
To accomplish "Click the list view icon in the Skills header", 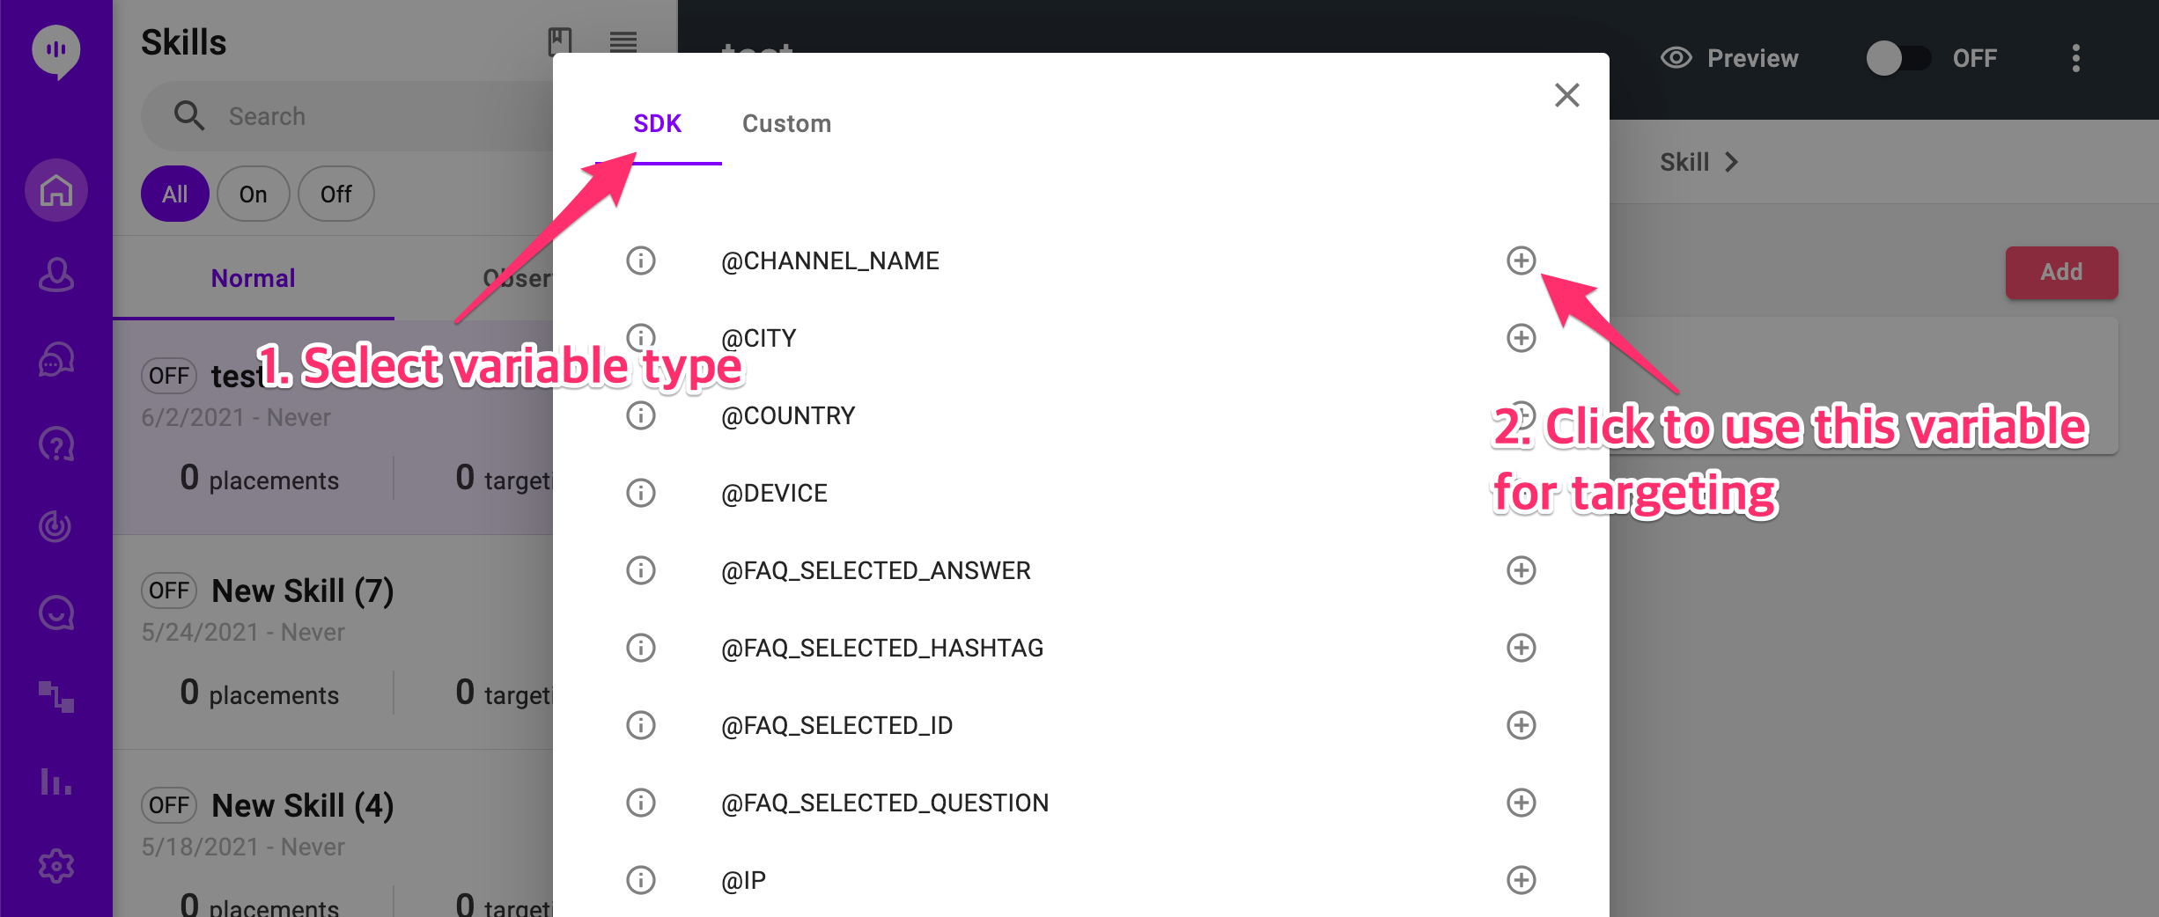I will point(623,41).
